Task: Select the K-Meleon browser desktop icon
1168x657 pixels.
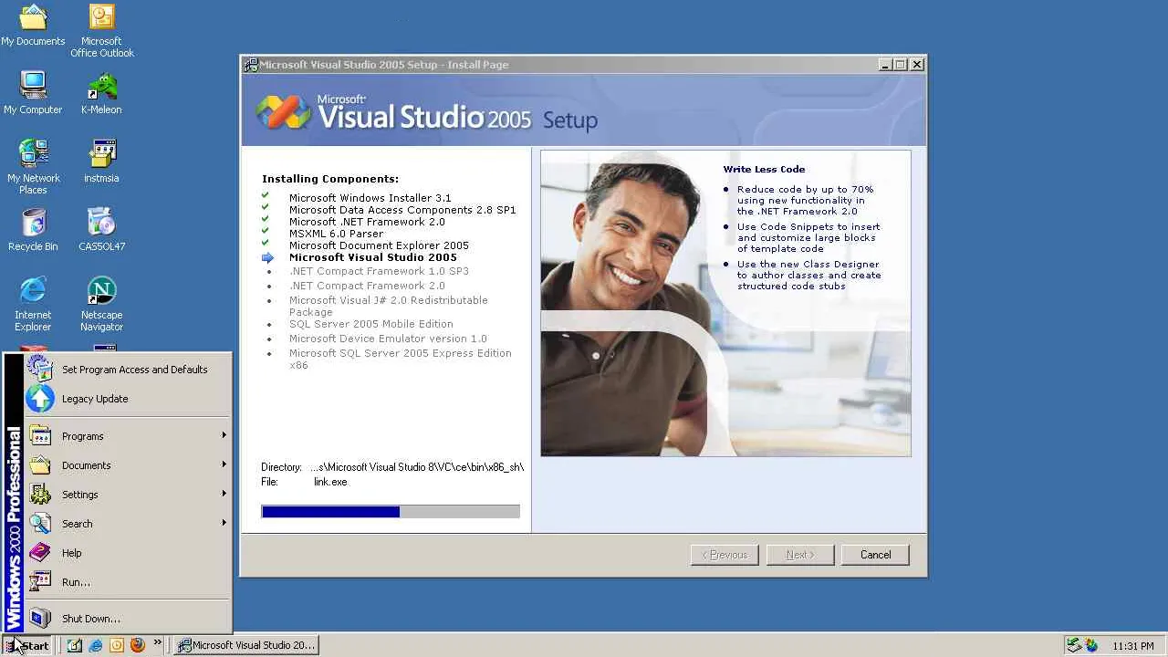Action: (x=101, y=93)
